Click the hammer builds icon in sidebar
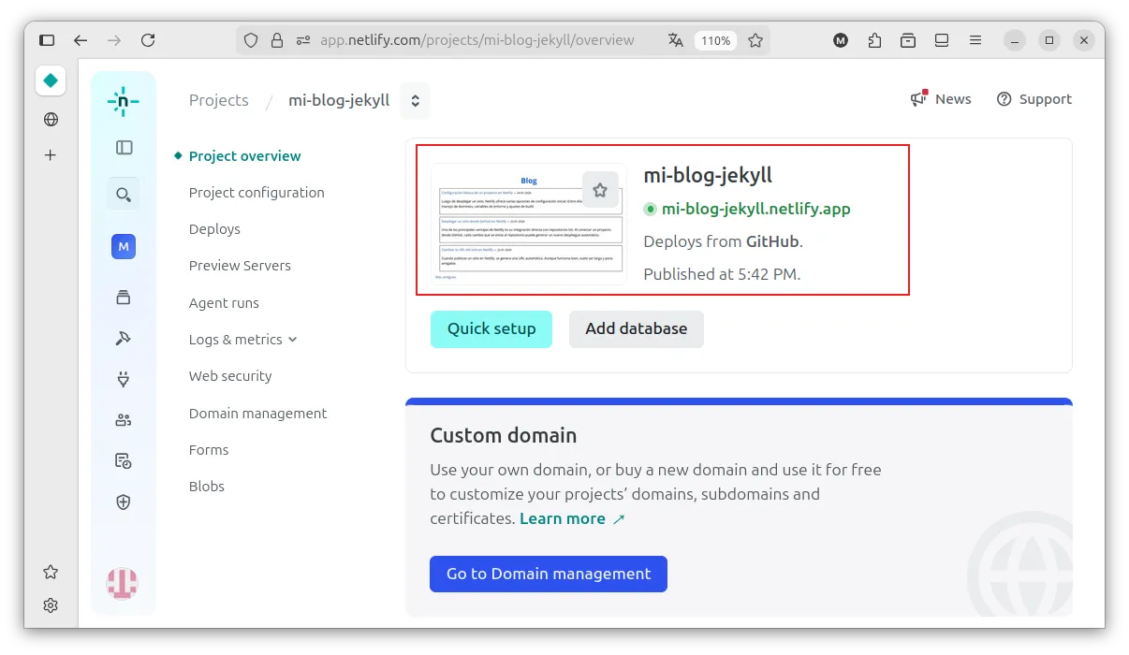The image size is (1129, 655). [124, 338]
